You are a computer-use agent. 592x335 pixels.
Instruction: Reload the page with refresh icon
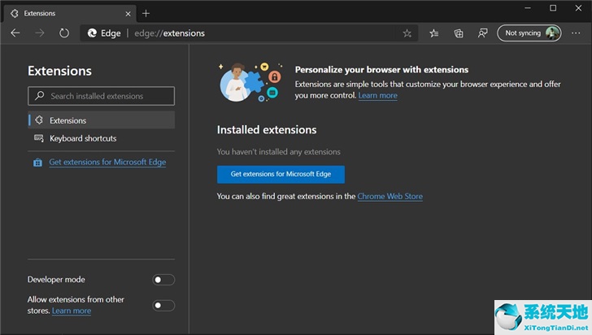click(x=64, y=33)
